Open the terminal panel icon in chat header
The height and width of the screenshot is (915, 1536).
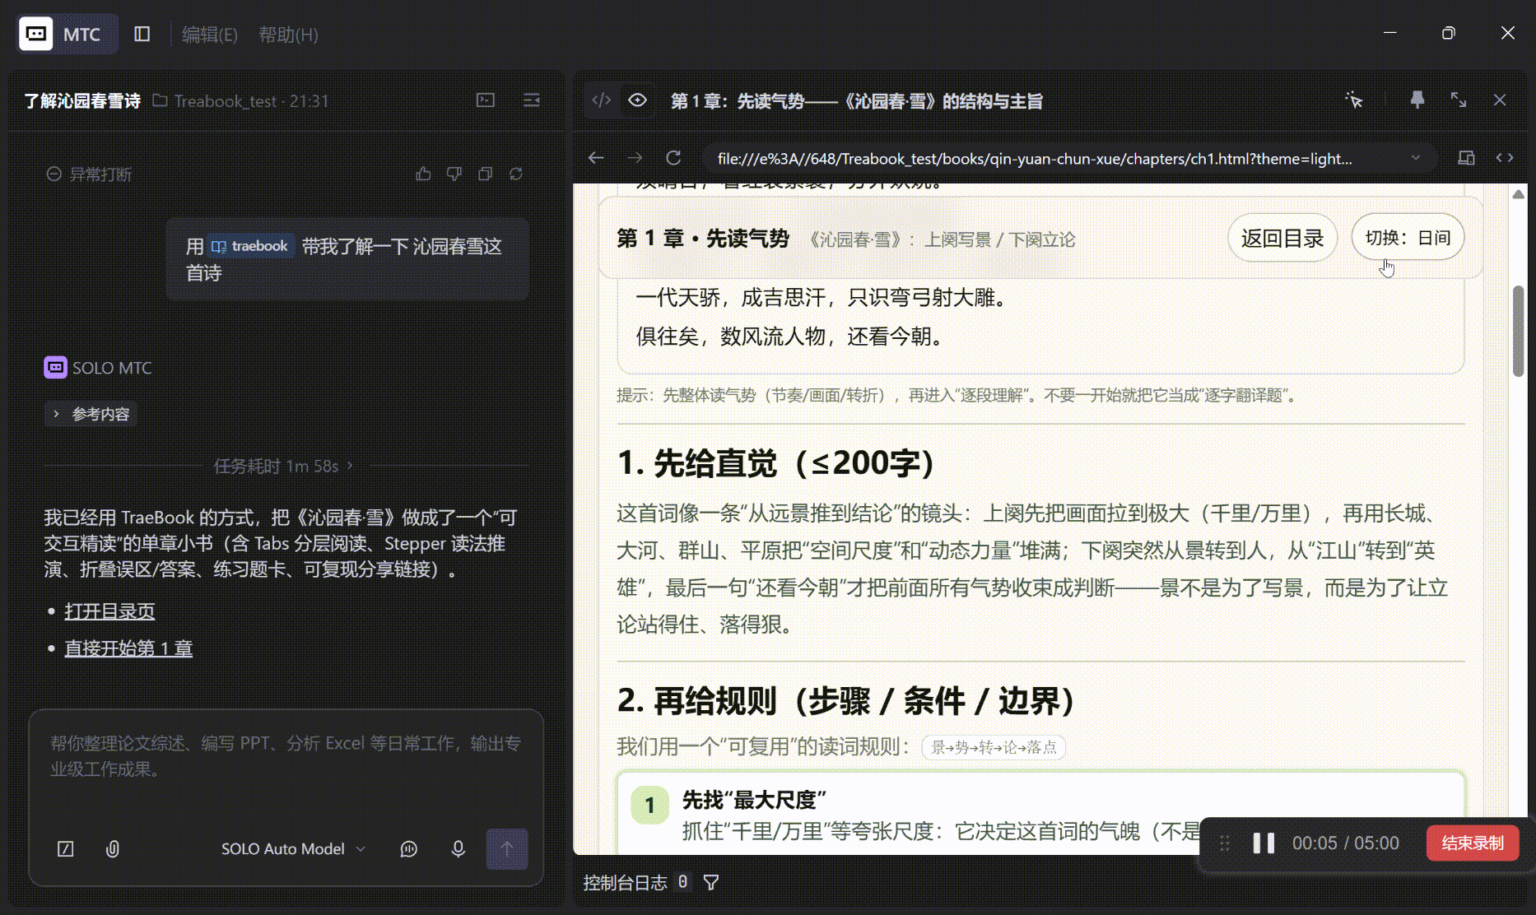coord(486,100)
